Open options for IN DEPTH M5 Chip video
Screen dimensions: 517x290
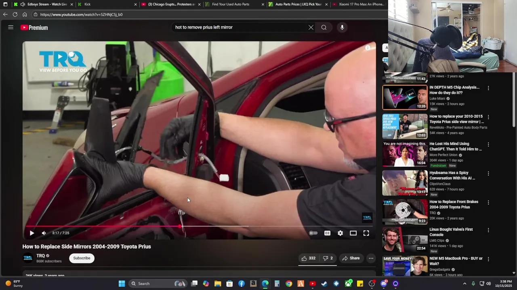pyautogui.click(x=488, y=88)
